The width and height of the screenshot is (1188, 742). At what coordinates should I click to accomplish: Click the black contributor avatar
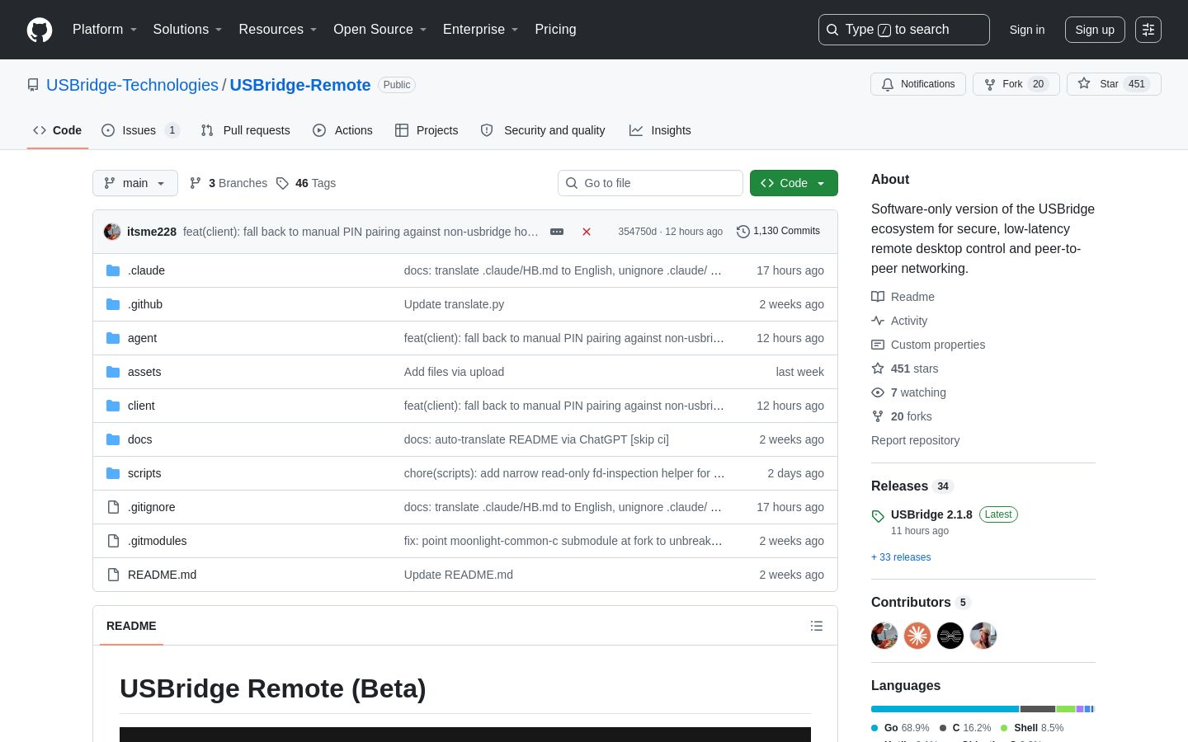click(x=950, y=636)
